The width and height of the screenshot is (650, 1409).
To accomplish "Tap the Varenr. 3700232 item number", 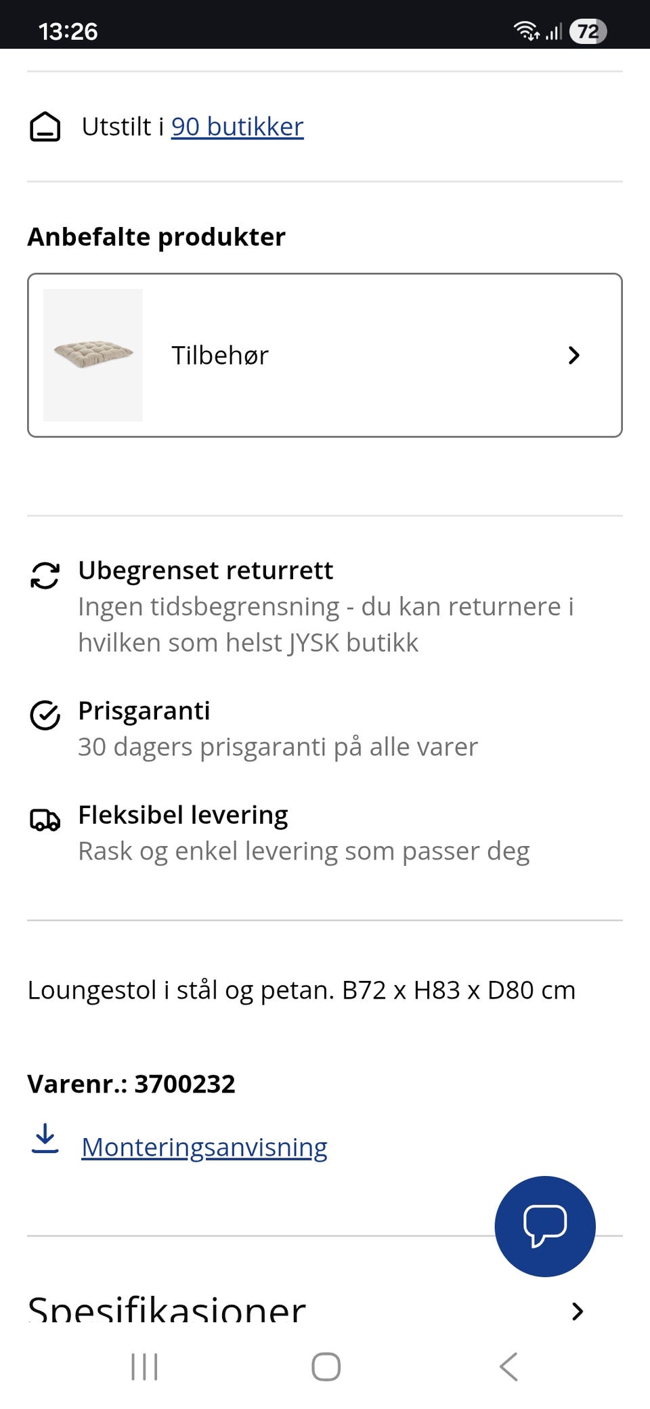I will tap(131, 1084).
